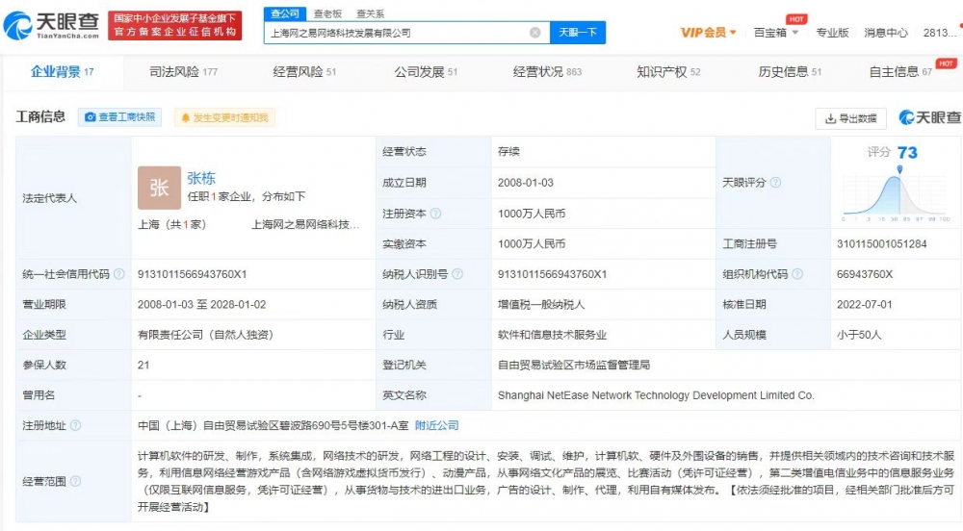Open the help icon beside 纳税人识别号
This screenshot has width=963, height=531.
coord(457,274)
